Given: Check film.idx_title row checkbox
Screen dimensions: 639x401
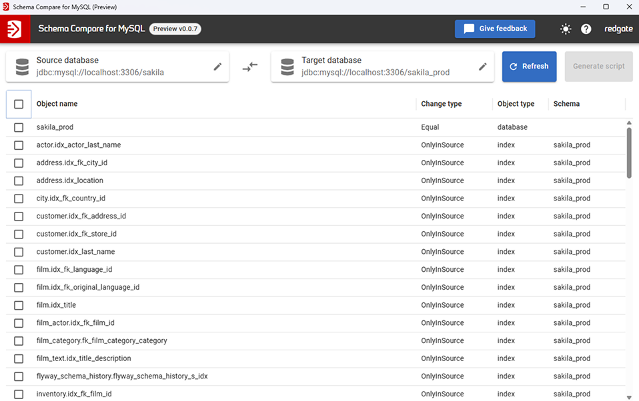Looking at the screenshot, I should click(19, 305).
